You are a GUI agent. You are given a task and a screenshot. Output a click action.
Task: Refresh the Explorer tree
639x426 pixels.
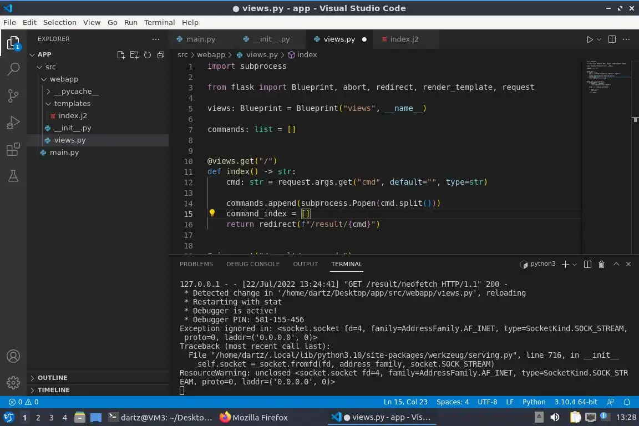coord(148,54)
